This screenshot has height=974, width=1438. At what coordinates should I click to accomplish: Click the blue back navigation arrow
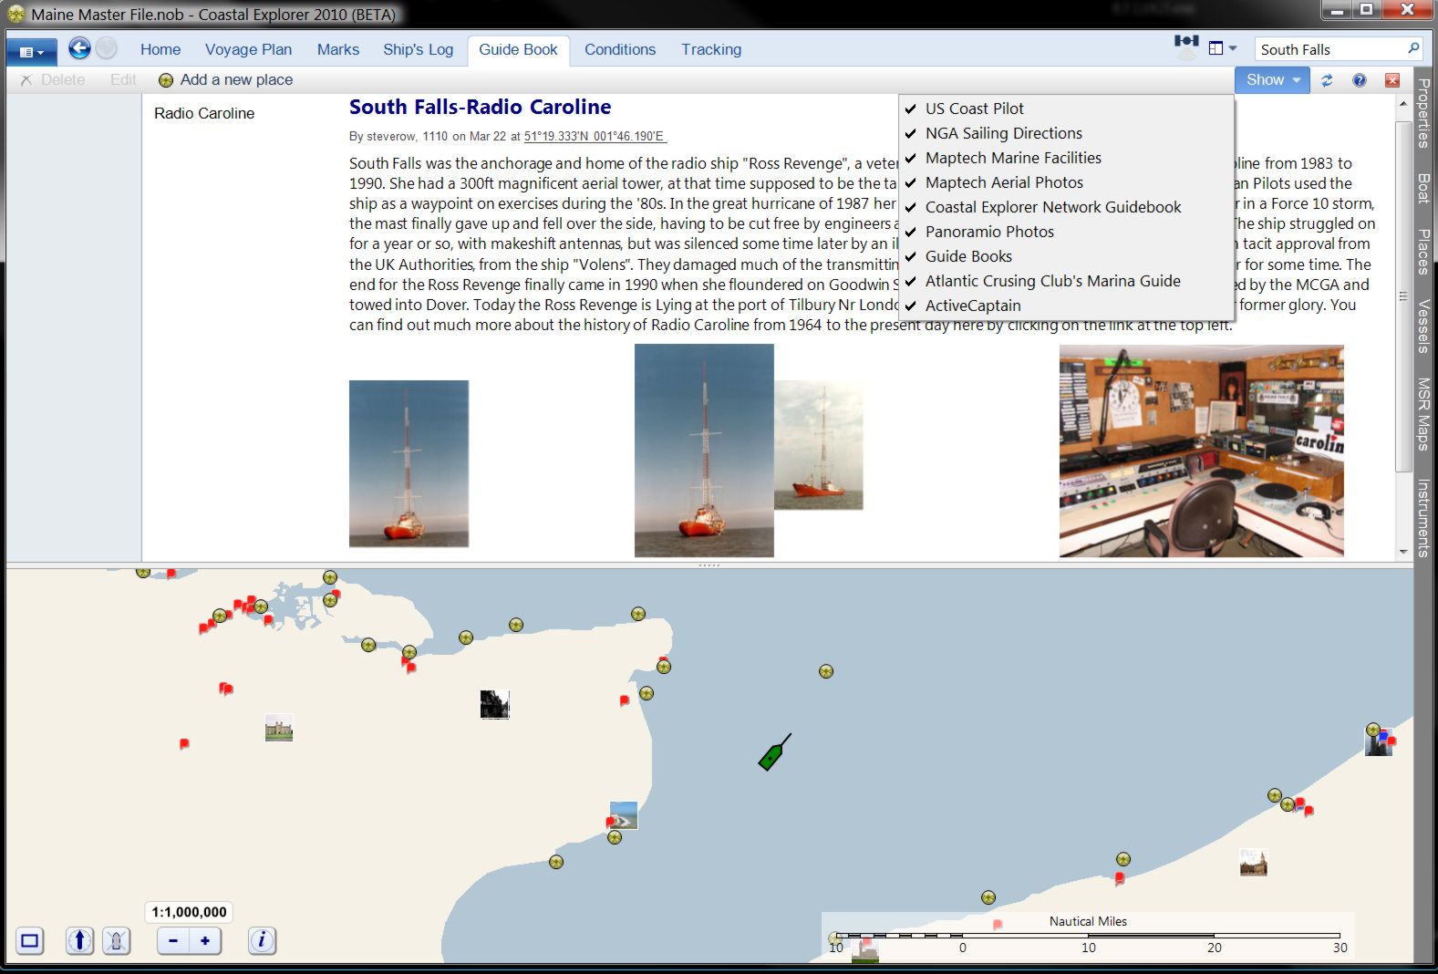pos(79,48)
